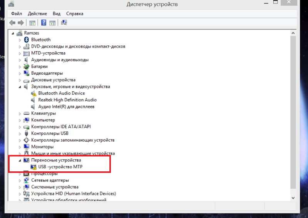Click the scrollbar up arrow
The width and height of the screenshot is (308, 218).
293,33
